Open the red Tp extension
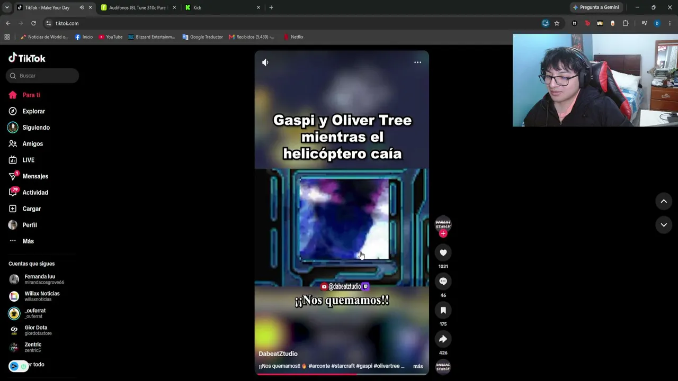This screenshot has height=381, width=678. 587,23
